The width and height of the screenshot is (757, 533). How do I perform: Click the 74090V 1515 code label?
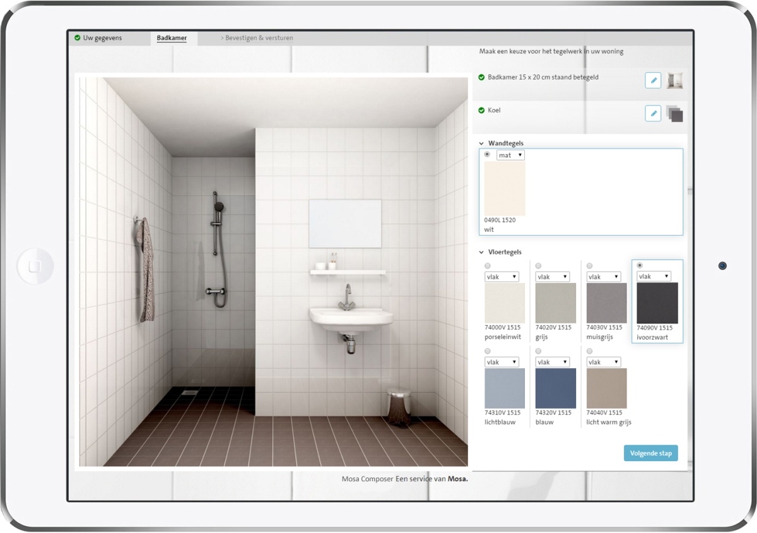point(655,328)
